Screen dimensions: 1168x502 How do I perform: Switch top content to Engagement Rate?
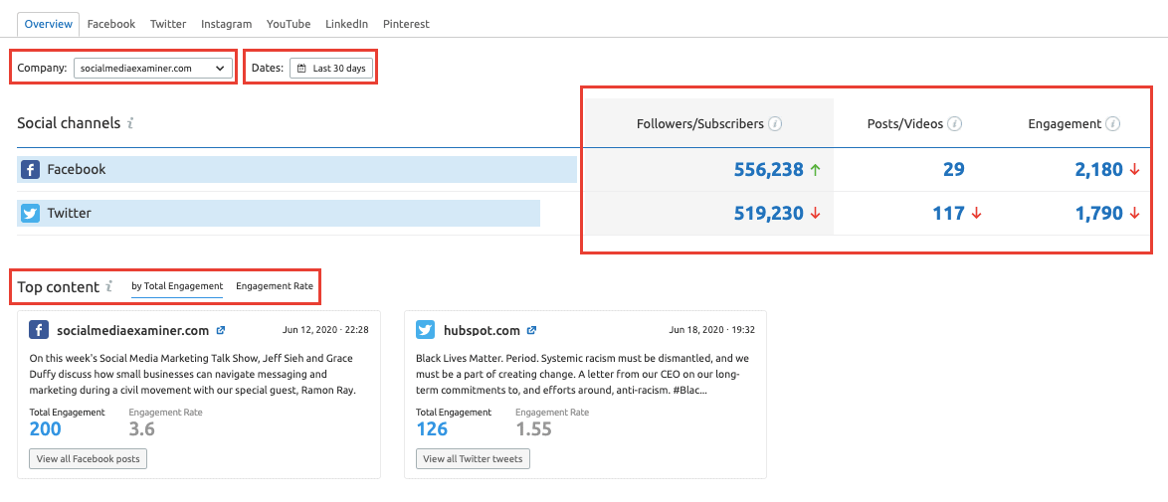275,286
